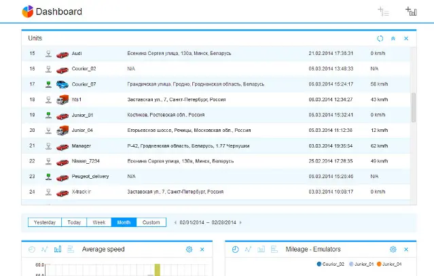Switch Average speed to horizontal bar chart
This screenshot has height=276, width=434.
coord(71,249)
